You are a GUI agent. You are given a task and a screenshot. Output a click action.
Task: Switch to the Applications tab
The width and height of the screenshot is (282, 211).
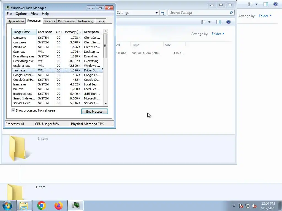pyautogui.click(x=16, y=21)
